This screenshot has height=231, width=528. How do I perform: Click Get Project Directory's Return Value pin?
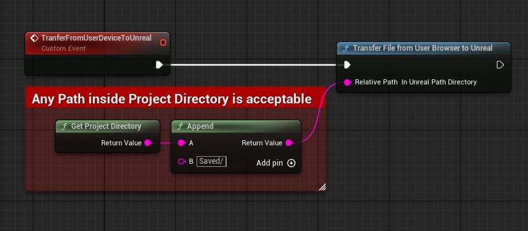(x=148, y=143)
